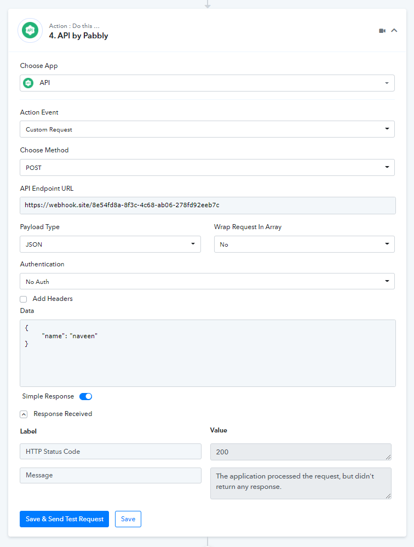Viewport: 414px width, 547px height.
Task: Open the Choose Method dropdown showing POST
Action: 207,168
